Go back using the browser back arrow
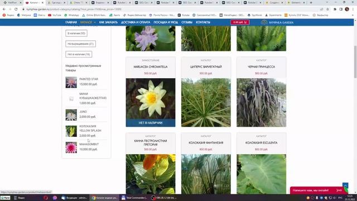357x201 pixels. (4, 9)
